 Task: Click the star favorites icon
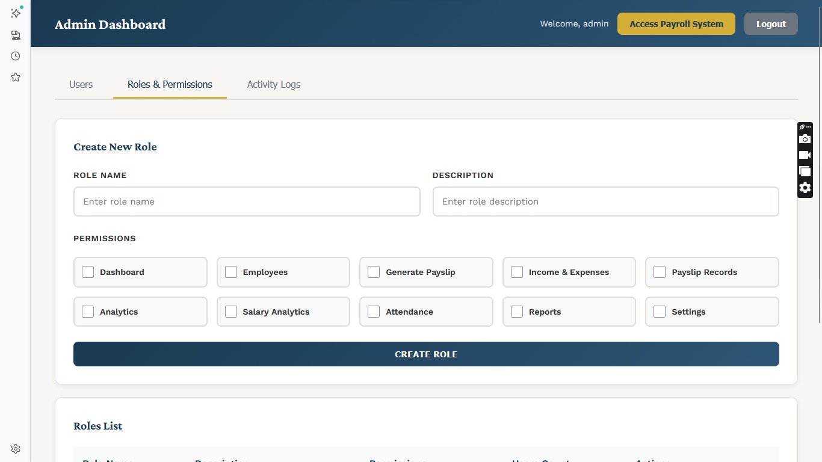click(16, 77)
